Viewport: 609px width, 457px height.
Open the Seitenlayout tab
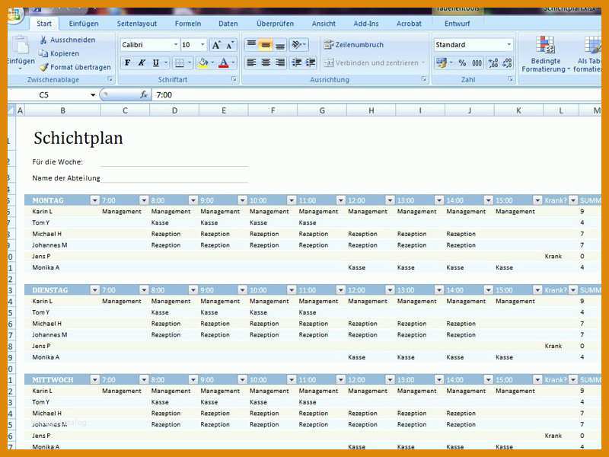[137, 24]
